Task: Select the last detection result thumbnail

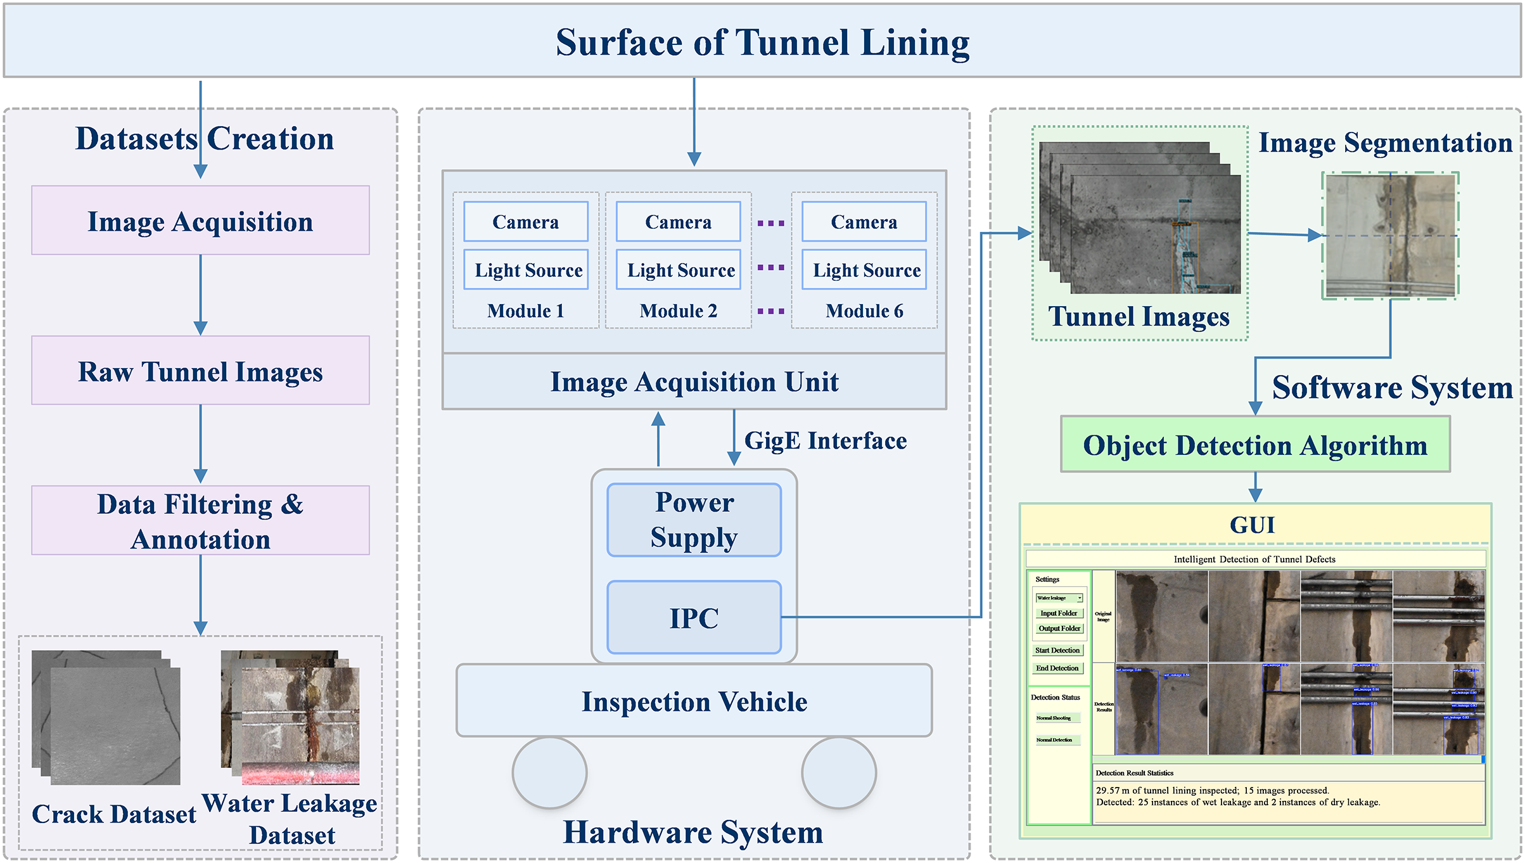Action: [x=1438, y=708]
